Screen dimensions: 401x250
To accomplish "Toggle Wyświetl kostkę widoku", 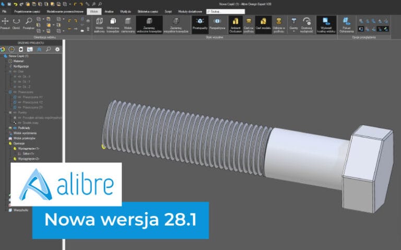I will [x=326, y=25].
